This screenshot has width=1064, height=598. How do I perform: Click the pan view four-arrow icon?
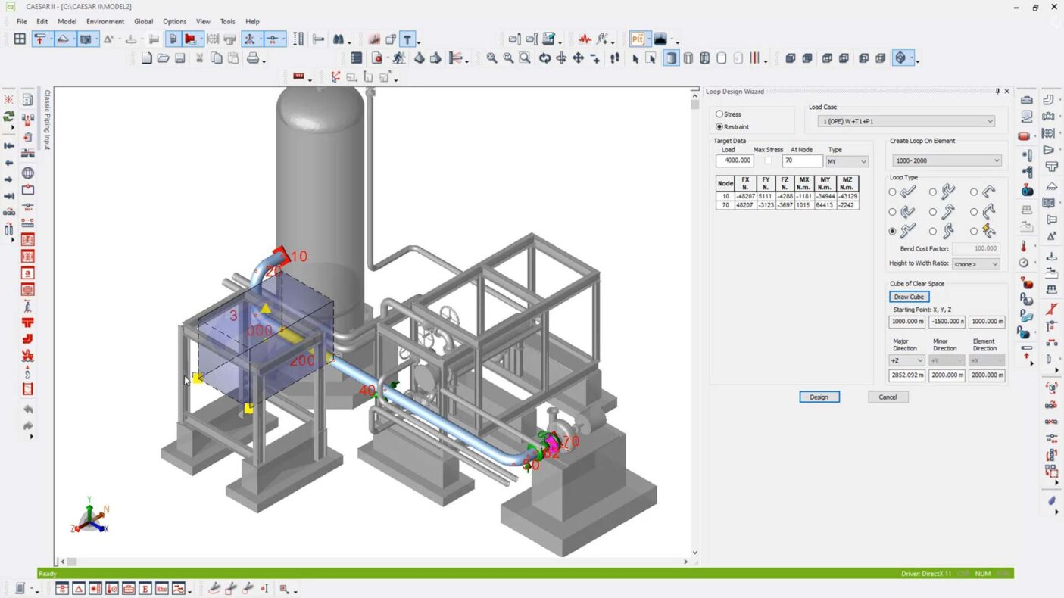[578, 58]
